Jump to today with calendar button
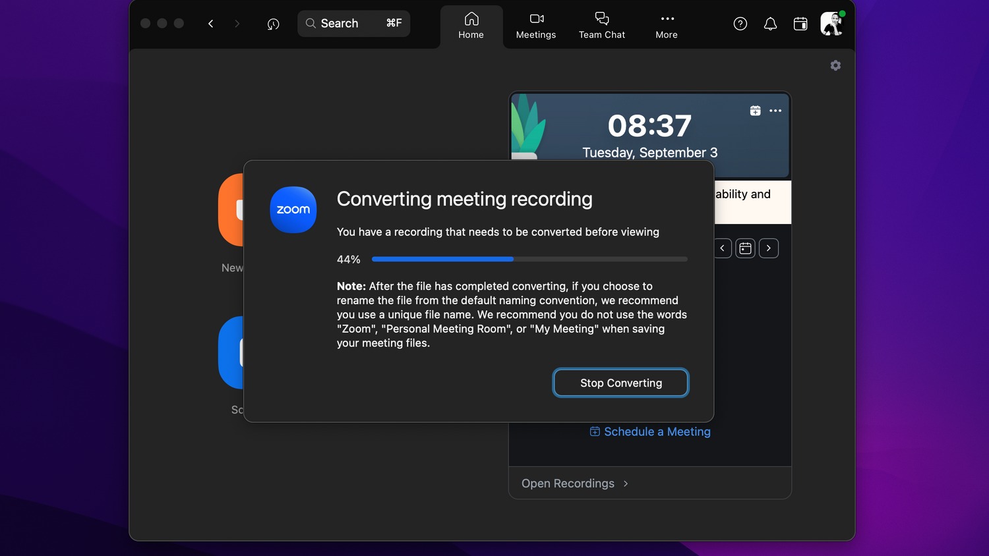989x556 pixels. click(x=745, y=248)
